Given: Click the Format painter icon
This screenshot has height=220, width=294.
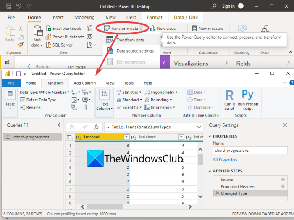Looking at the screenshot, I should click(x=21, y=45).
